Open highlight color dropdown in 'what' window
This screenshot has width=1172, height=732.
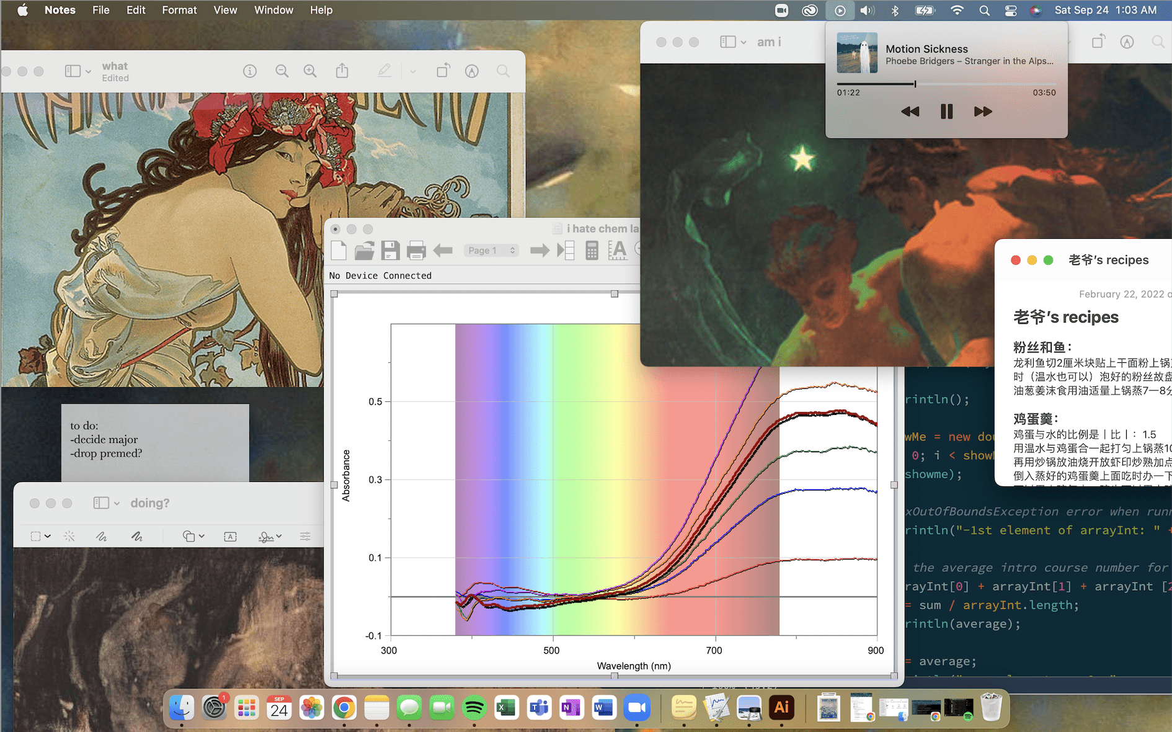click(x=412, y=71)
